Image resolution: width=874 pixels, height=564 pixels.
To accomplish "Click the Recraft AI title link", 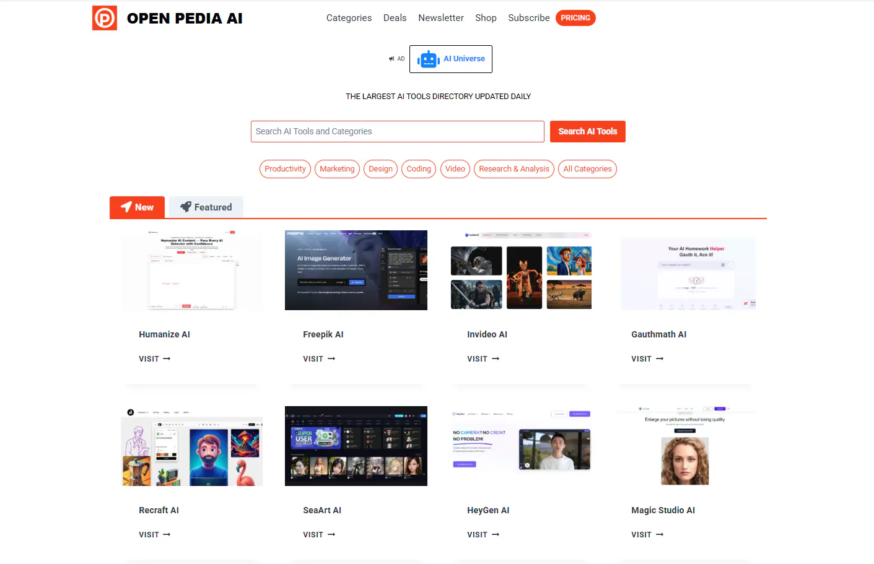I will 159,510.
